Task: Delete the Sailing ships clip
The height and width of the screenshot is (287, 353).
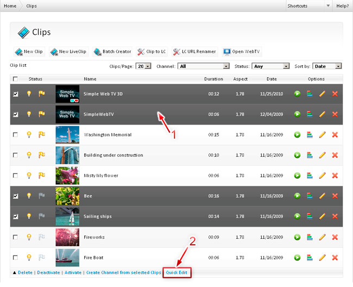Action: click(x=335, y=216)
